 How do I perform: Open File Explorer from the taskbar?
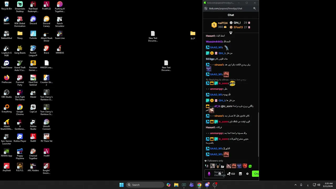tap(176, 185)
